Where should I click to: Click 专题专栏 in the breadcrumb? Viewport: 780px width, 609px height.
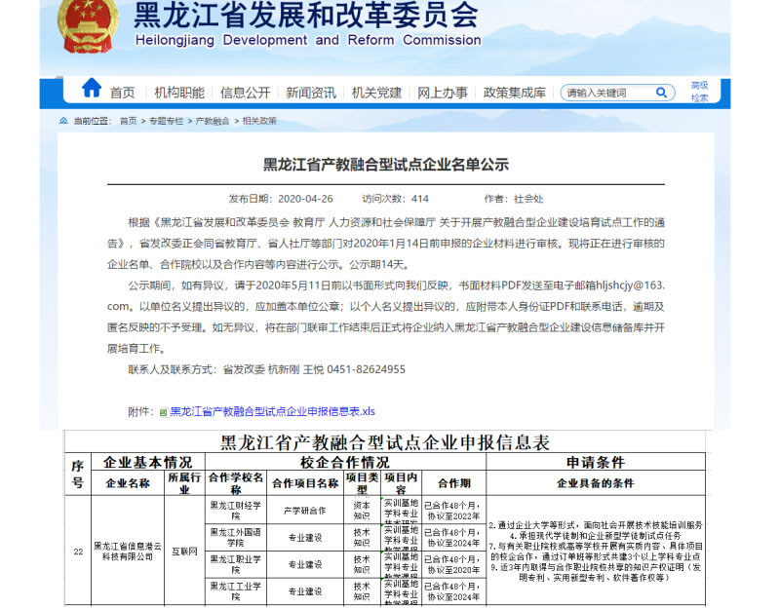point(166,121)
